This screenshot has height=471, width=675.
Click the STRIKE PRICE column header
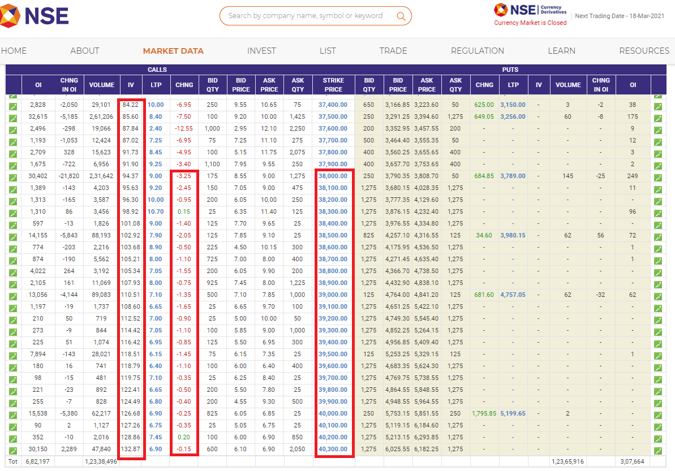tap(334, 85)
